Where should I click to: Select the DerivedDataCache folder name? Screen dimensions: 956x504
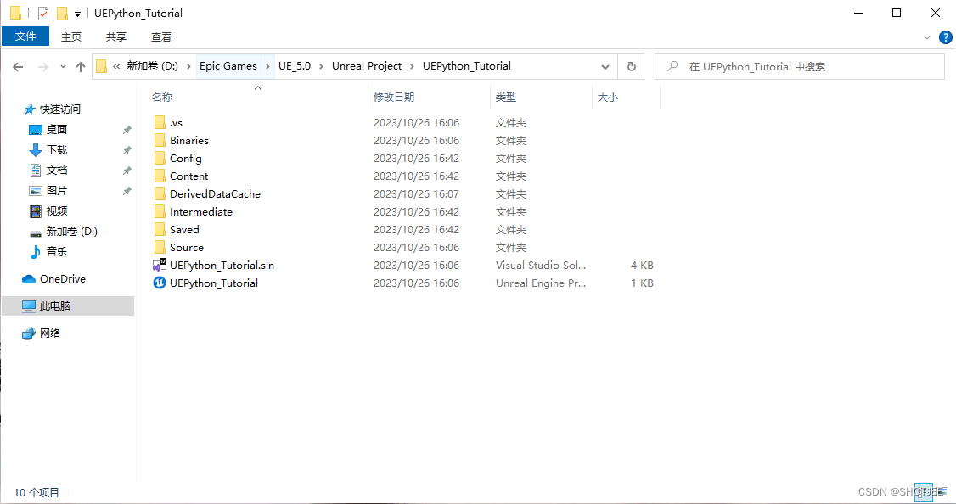click(215, 193)
